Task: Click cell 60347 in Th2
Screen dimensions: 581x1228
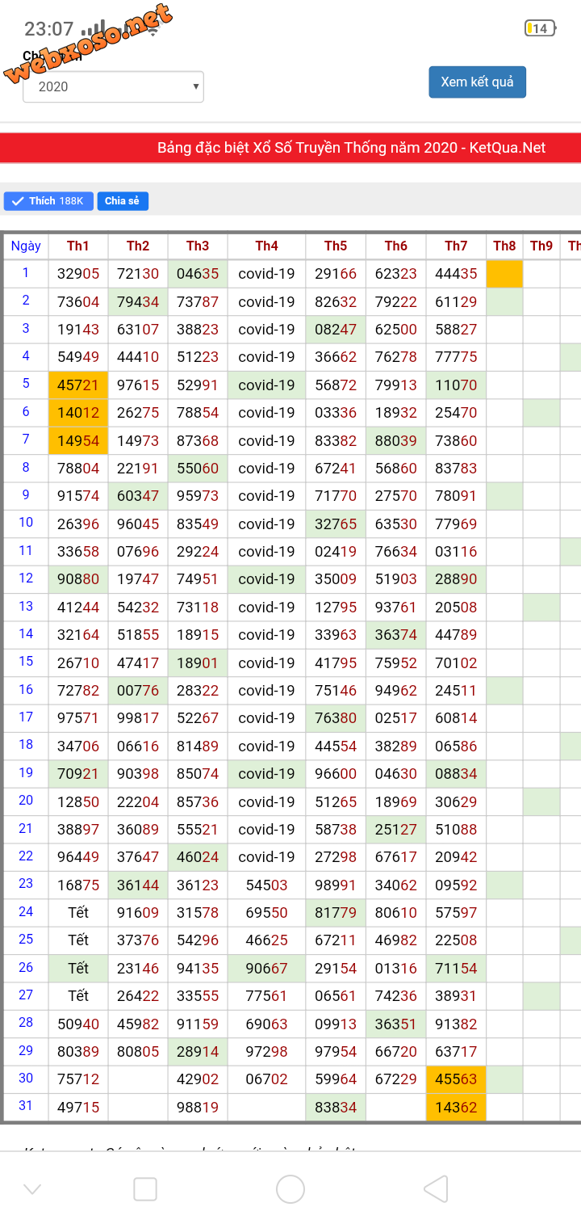Action: pyautogui.click(x=138, y=496)
